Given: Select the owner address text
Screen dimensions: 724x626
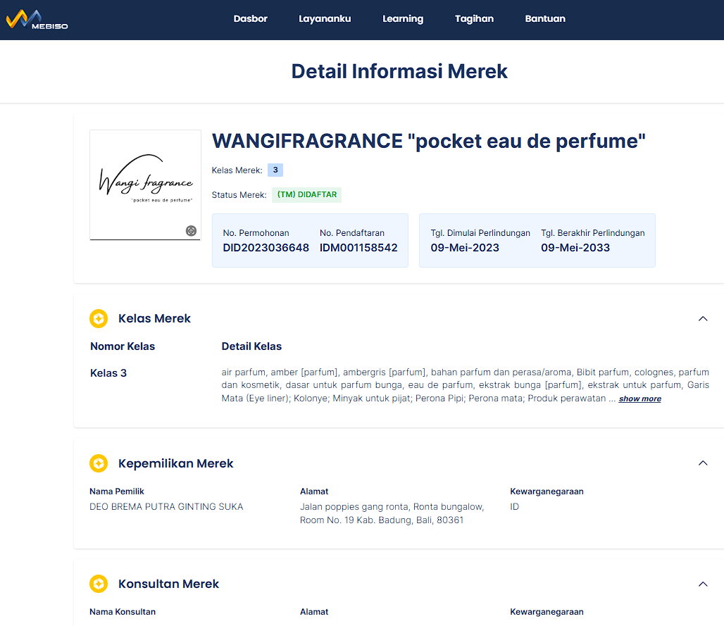Looking at the screenshot, I should (x=392, y=513).
